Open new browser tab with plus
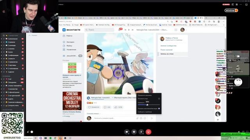 pos(206,18)
